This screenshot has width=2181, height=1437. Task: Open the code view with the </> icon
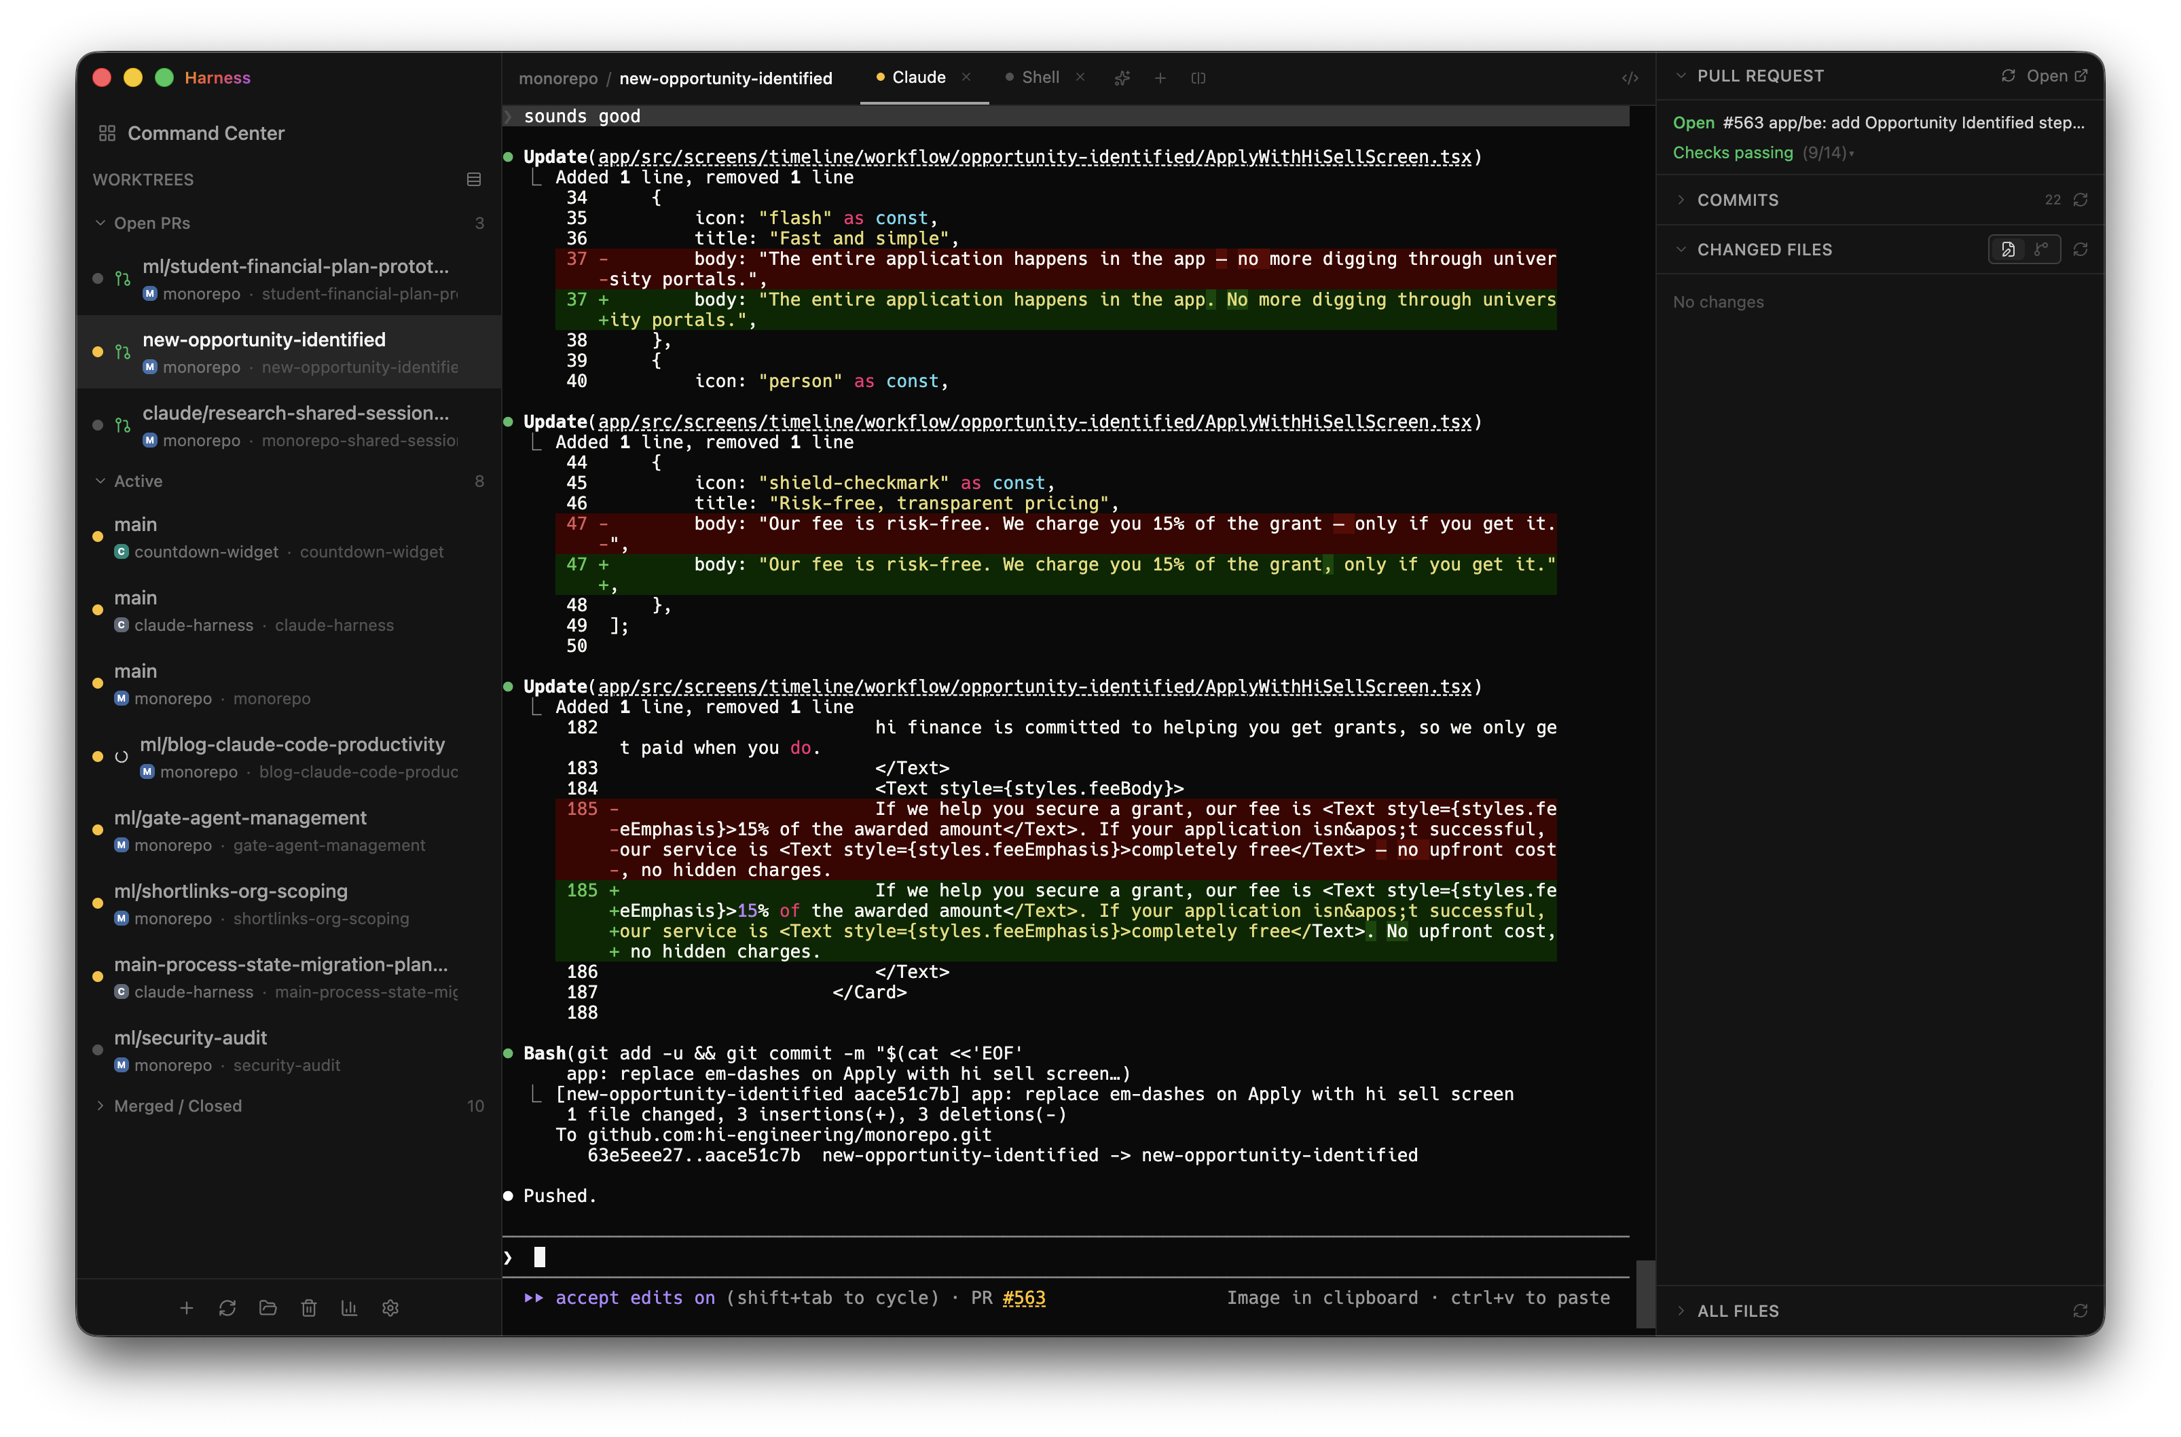coord(1630,78)
